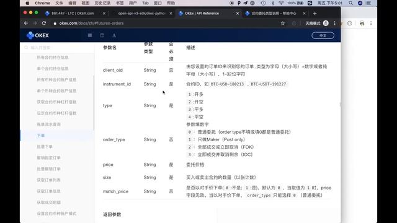Click the two-column layout icon in header
Viewport: 397px width, 223px height.
(102, 35)
